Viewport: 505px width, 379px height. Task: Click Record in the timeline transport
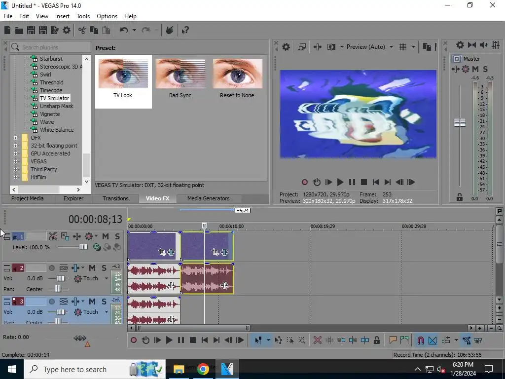(134, 341)
